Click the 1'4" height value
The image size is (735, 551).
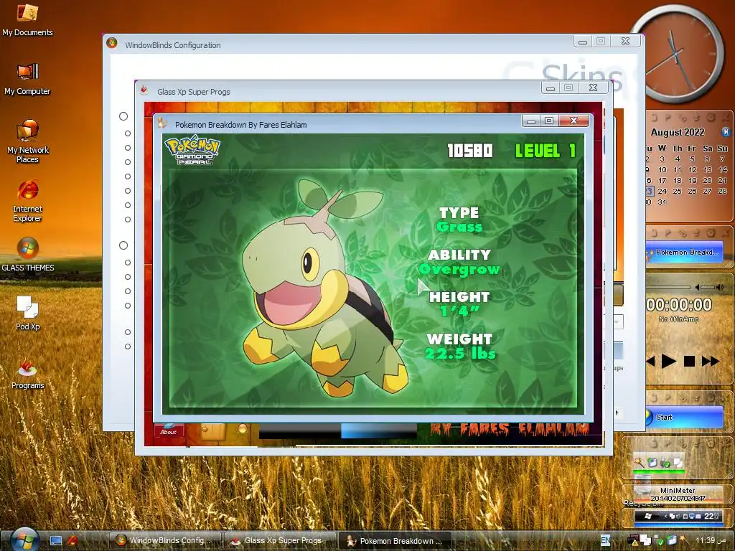click(459, 311)
